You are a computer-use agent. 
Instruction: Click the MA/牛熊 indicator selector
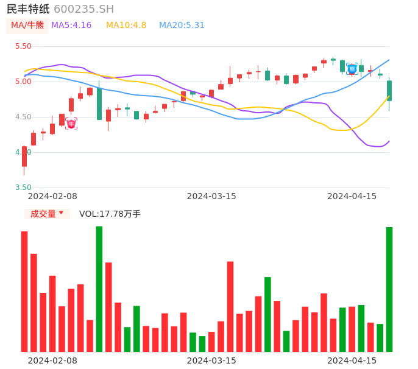pyautogui.click(x=27, y=25)
